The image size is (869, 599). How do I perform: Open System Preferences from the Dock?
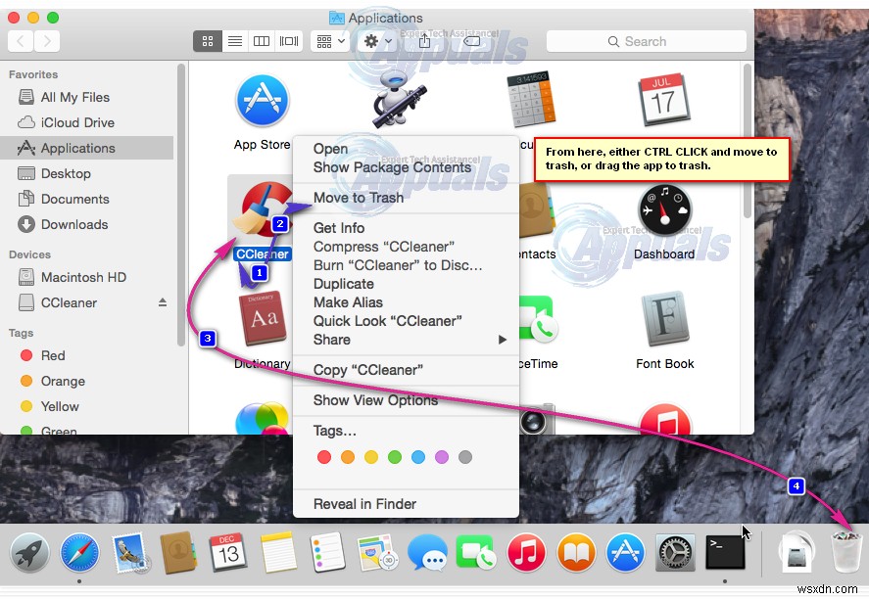(675, 553)
